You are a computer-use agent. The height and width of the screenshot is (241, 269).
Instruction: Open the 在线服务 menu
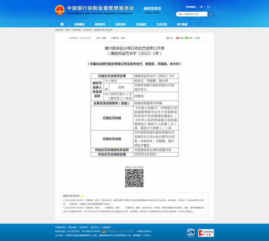coord(141,24)
